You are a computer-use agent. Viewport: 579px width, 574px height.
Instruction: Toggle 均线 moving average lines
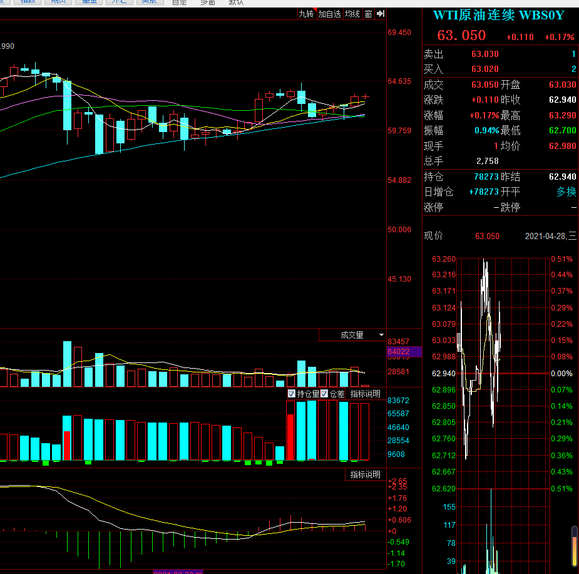click(352, 14)
